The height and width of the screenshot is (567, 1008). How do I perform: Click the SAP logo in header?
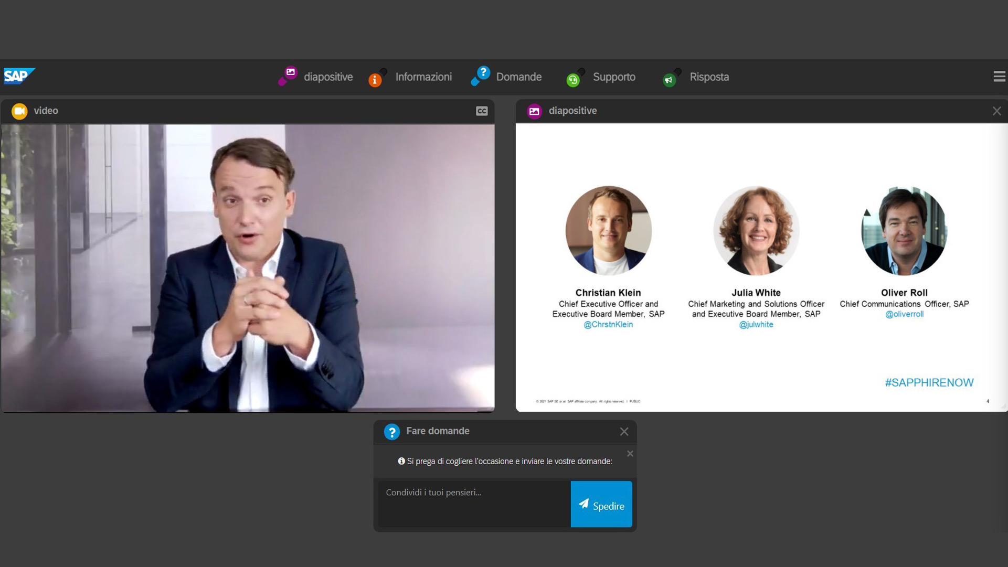(x=19, y=76)
